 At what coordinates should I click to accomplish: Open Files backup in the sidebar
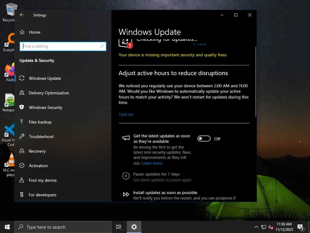(x=40, y=122)
